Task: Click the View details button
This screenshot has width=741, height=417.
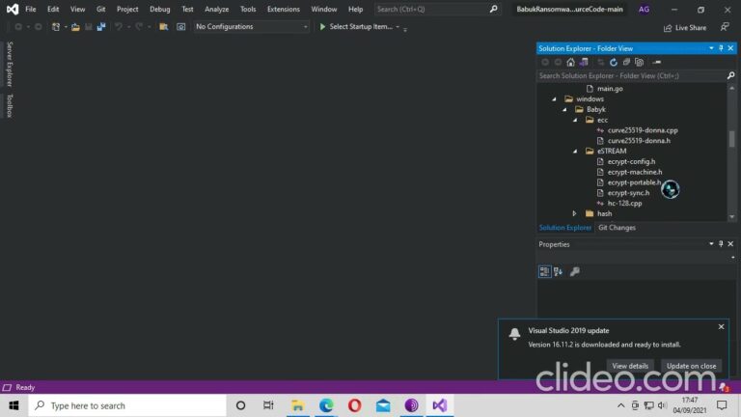Action: 630,366
